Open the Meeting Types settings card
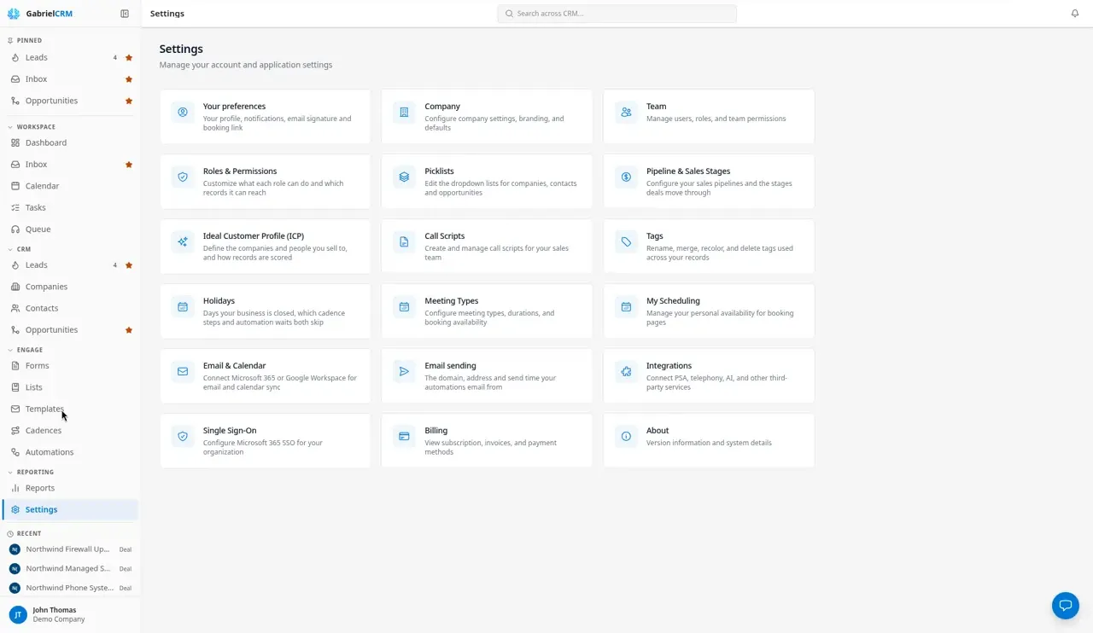The image size is (1093, 633). coord(487,311)
